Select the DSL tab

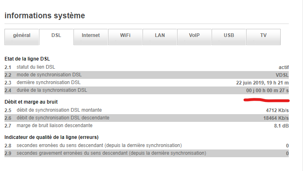(x=56, y=36)
